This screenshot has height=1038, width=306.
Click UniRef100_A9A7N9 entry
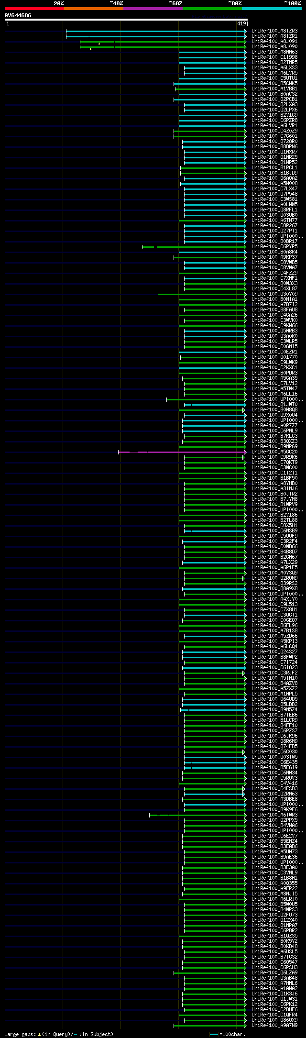[274, 1025]
